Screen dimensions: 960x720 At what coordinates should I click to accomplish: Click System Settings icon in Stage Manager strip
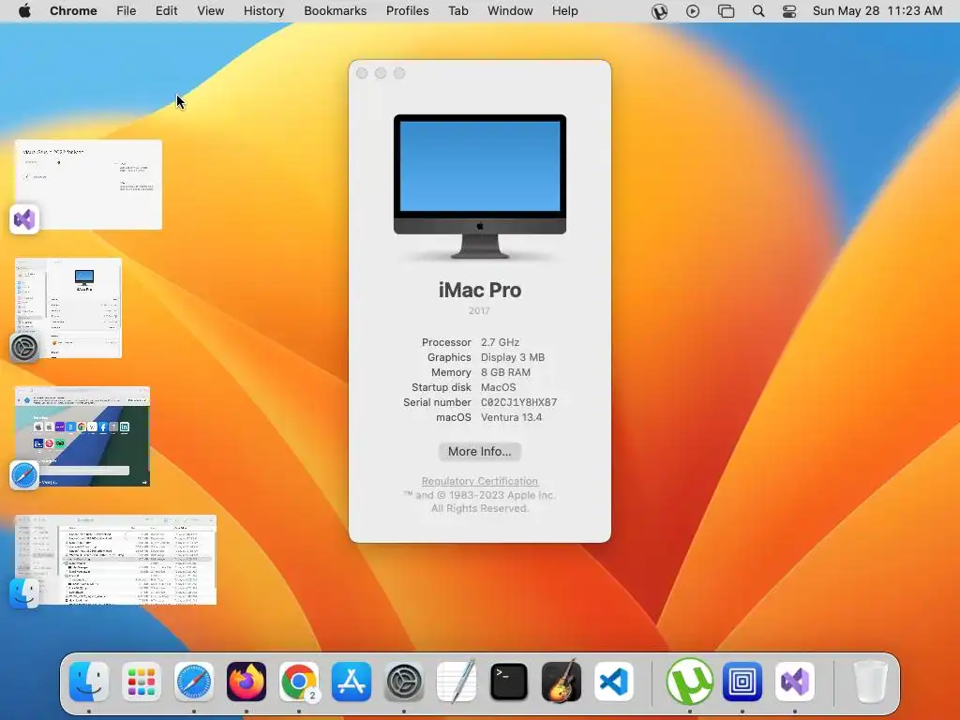(x=24, y=347)
